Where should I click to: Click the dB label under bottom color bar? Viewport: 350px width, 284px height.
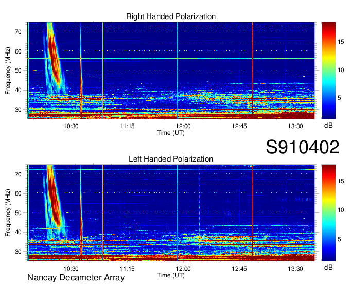pos(328,267)
